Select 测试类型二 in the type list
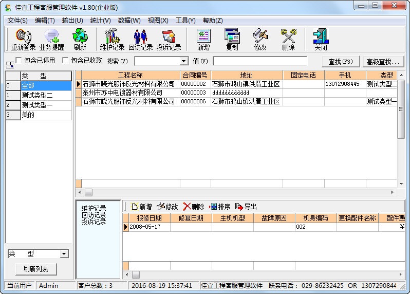The height and width of the screenshot is (294, 410). [46, 95]
